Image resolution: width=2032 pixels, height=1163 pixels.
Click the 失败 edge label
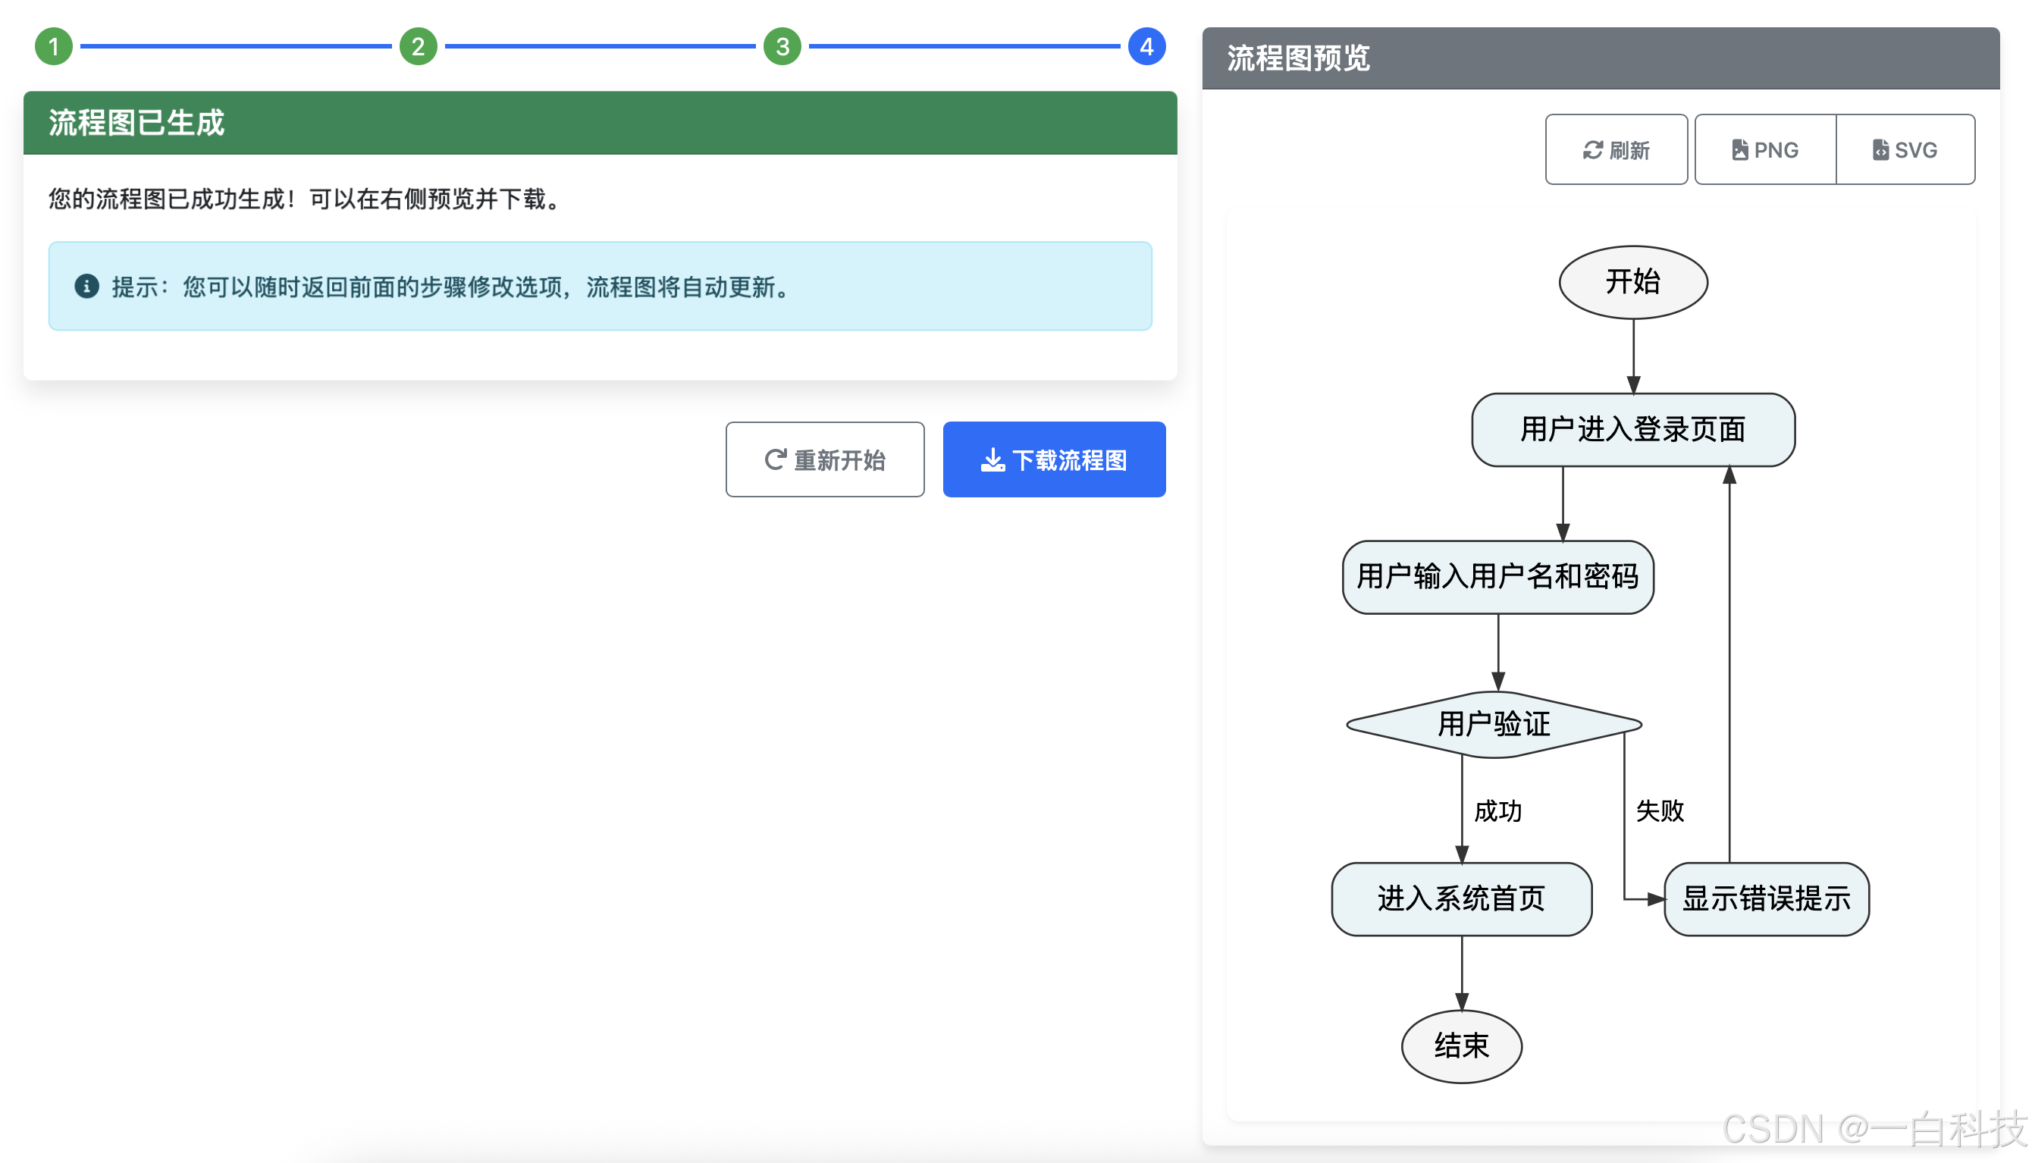(1660, 811)
